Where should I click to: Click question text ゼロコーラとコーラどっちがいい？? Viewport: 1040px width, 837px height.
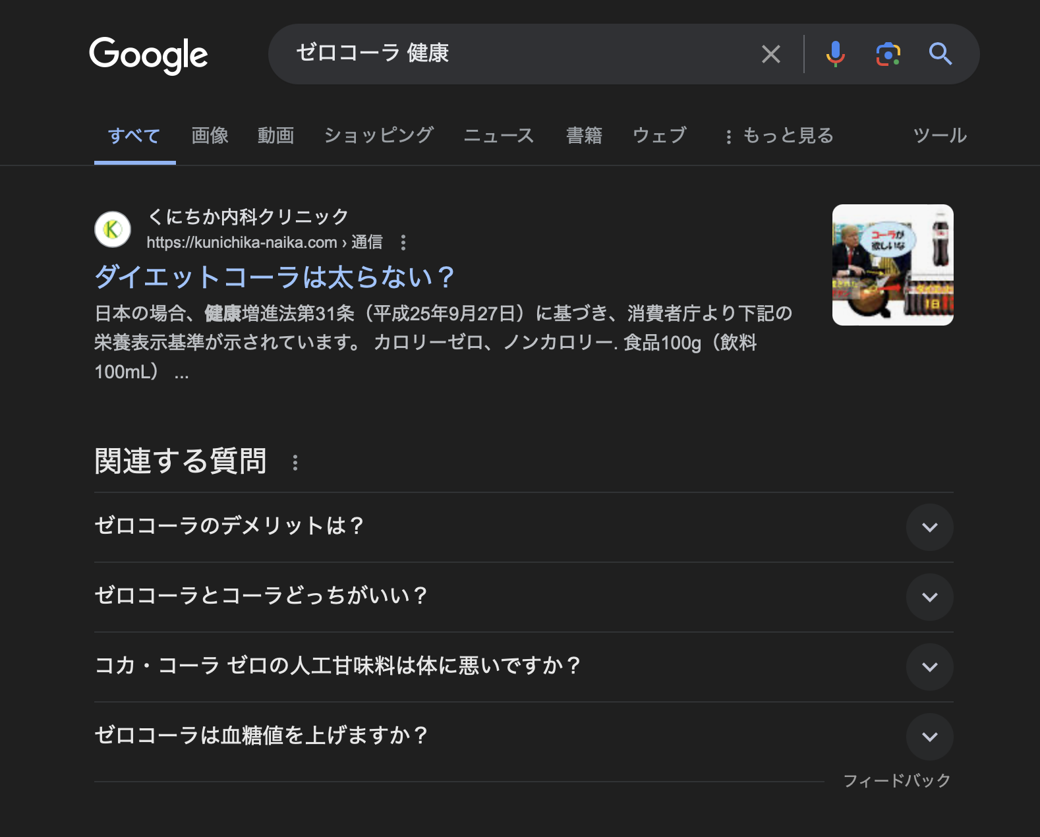click(261, 596)
